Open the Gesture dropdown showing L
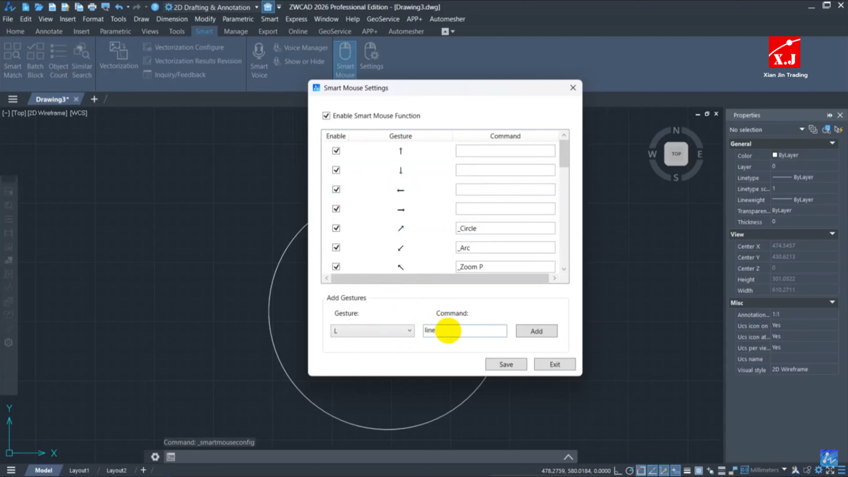The width and height of the screenshot is (848, 477). (x=372, y=331)
